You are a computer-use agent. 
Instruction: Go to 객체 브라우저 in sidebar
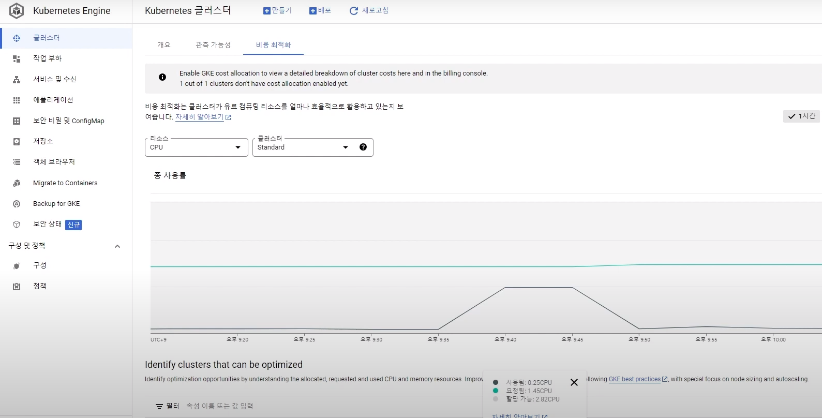click(x=54, y=162)
